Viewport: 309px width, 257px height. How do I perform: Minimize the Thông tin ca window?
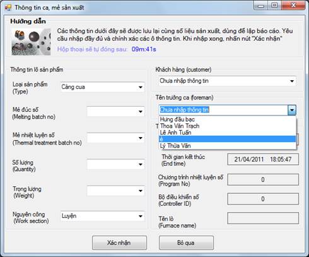(x=260, y=6)
